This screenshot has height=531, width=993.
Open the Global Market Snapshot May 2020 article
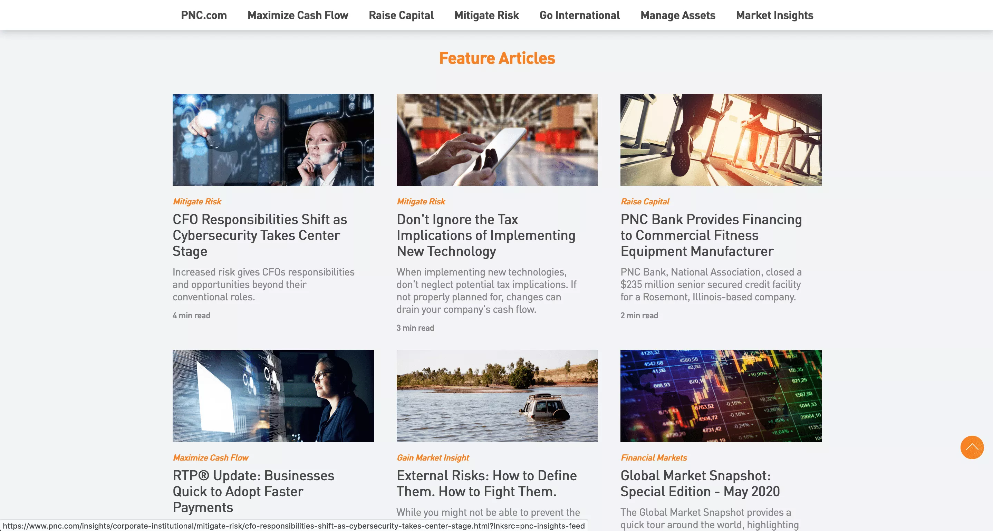click(x=700, y=483)
